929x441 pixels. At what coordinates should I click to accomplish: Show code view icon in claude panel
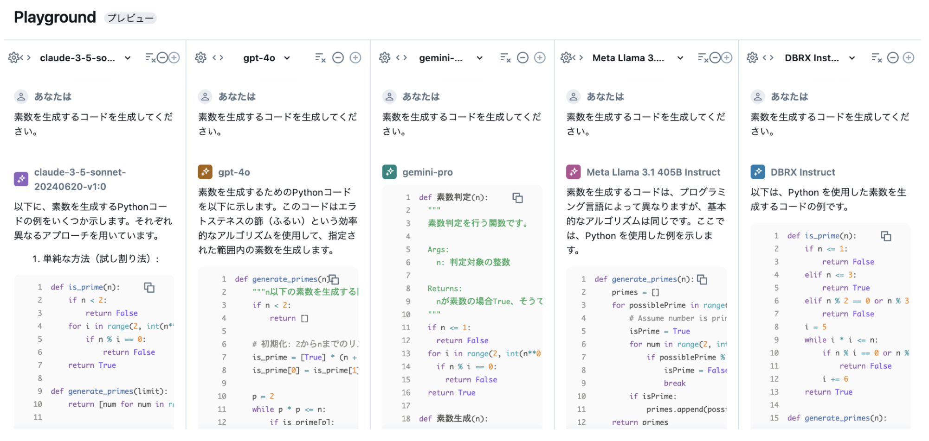pyautogui.click(x=26, y=57)
